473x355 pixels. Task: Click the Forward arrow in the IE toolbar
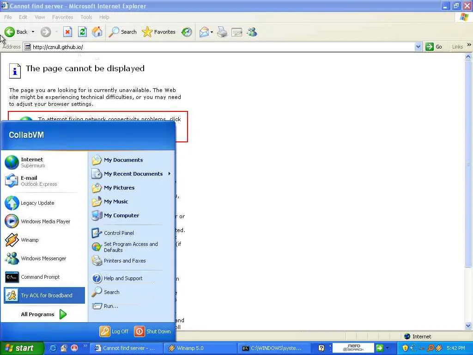46,32
